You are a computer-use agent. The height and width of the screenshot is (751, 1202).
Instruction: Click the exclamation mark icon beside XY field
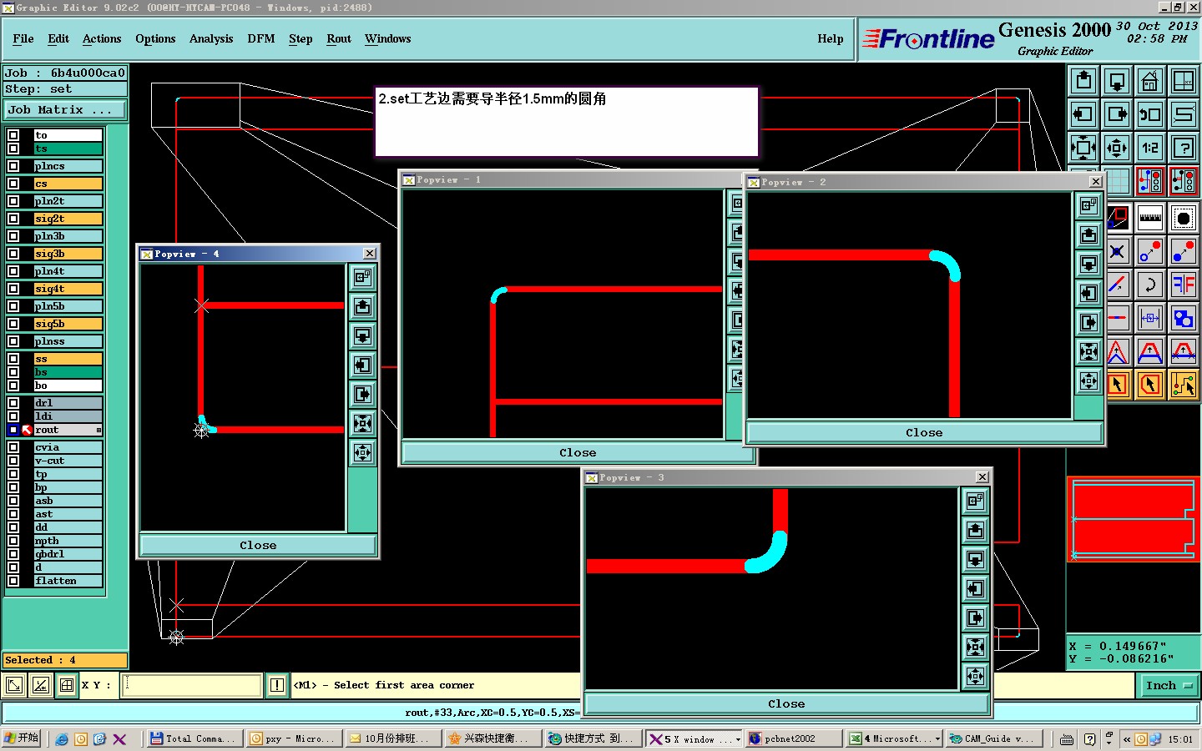(277, 685)
